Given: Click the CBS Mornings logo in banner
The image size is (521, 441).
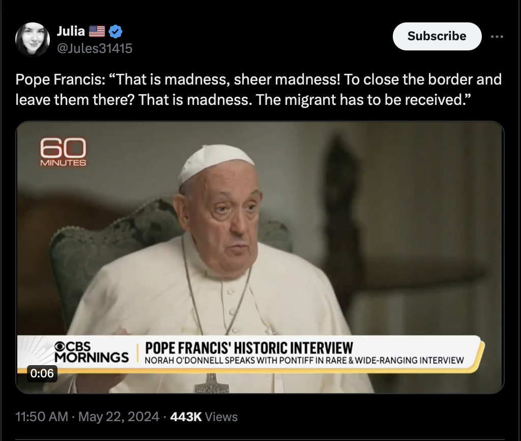Looking at the screenshot, I should click(x=92, y=352).
